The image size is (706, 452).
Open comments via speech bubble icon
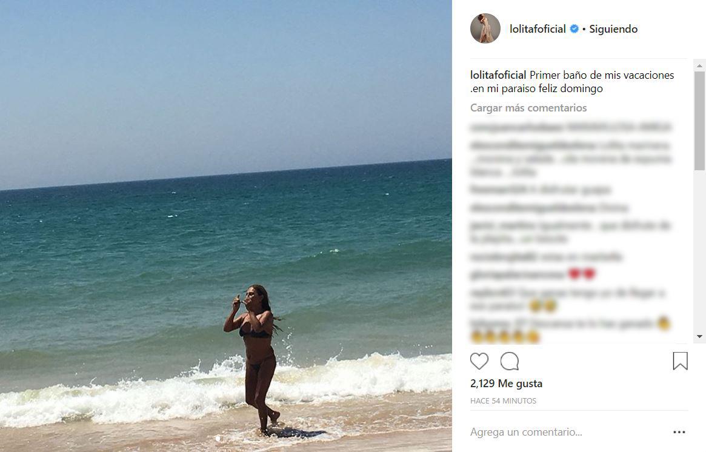click(510, 361)
